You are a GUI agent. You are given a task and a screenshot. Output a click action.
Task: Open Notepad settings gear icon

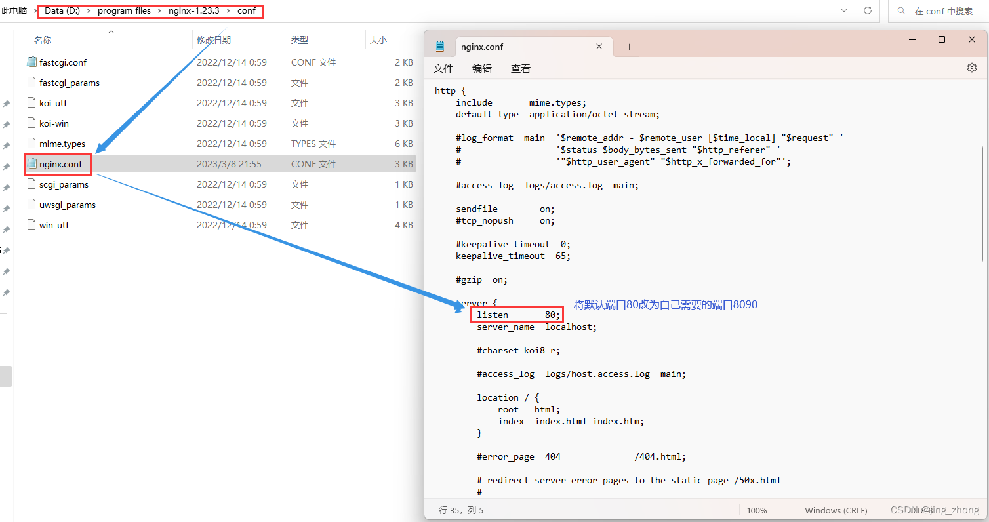click(972, 68)
